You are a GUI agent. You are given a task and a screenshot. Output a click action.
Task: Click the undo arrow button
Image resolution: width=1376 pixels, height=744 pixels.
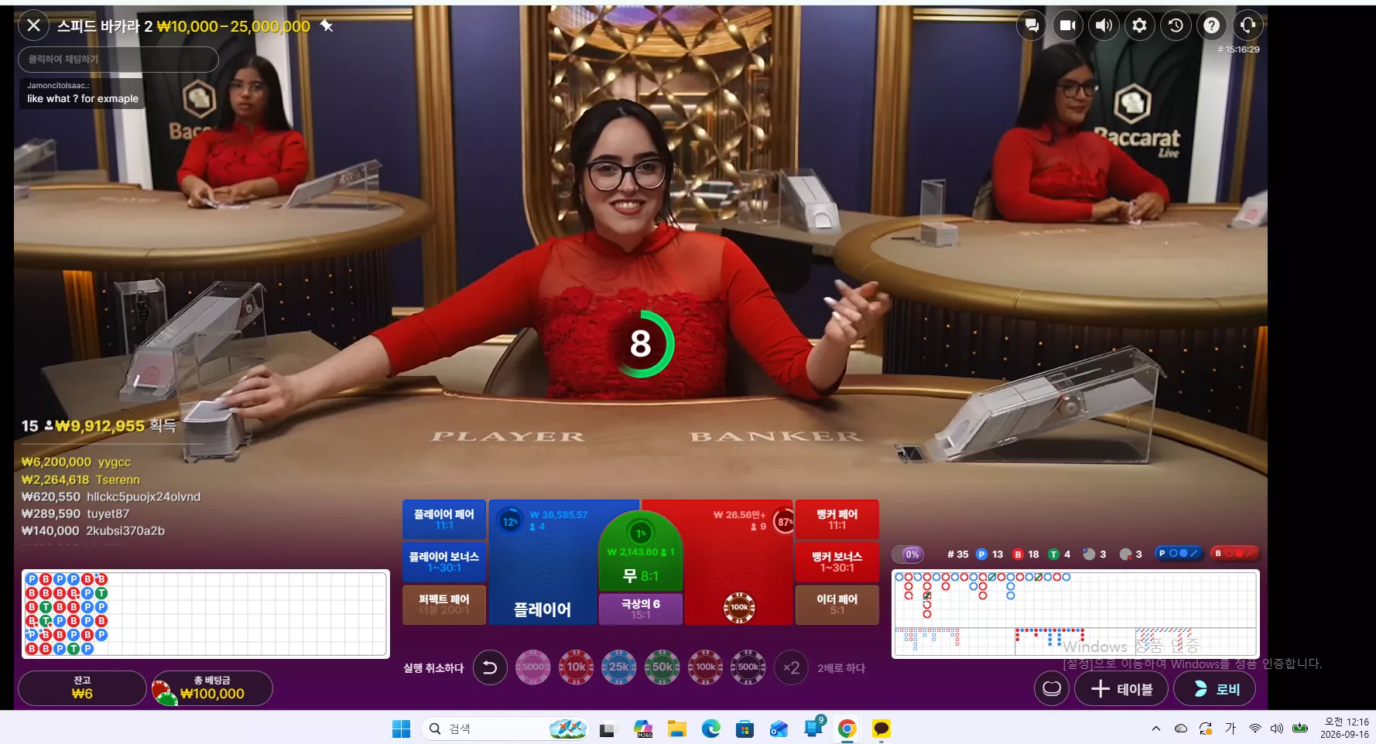click(x=490, y=667)
